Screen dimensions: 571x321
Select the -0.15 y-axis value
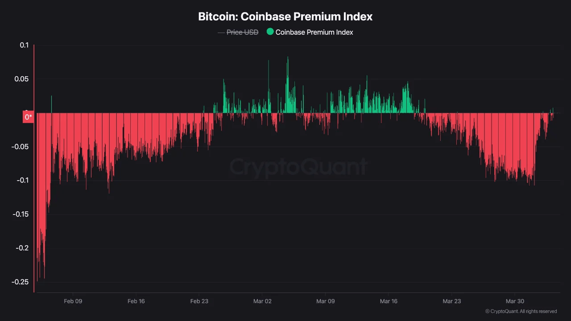coord(20,214)
